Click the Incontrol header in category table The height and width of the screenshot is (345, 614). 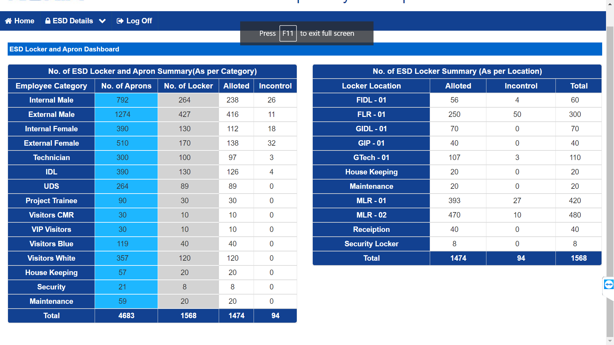(x=275, y=86)
